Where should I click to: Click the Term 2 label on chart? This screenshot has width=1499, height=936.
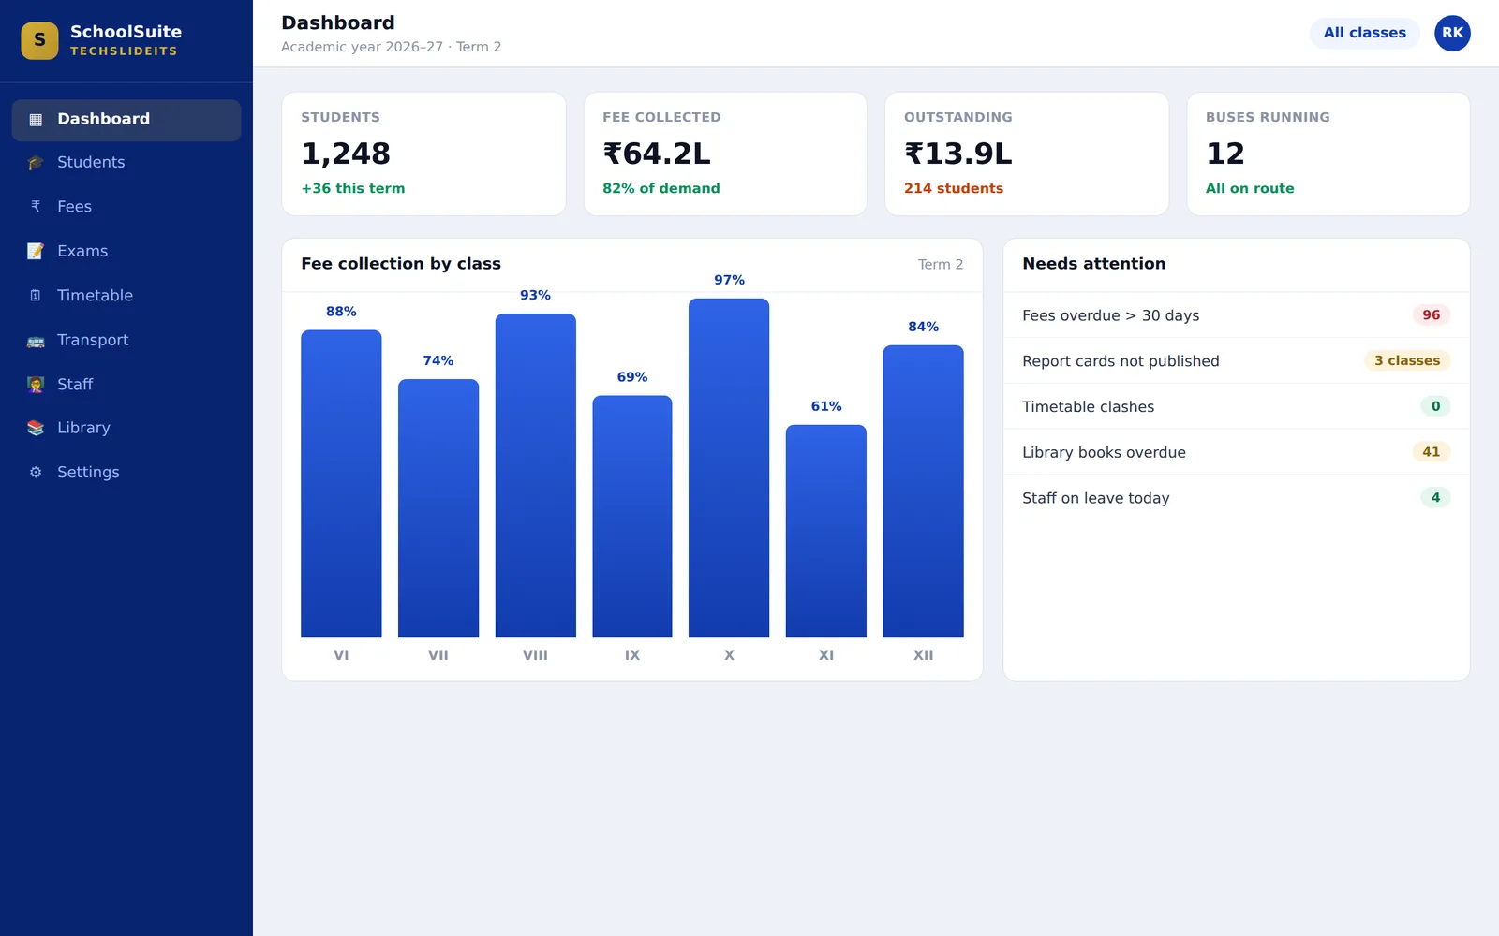pos(941,265)
